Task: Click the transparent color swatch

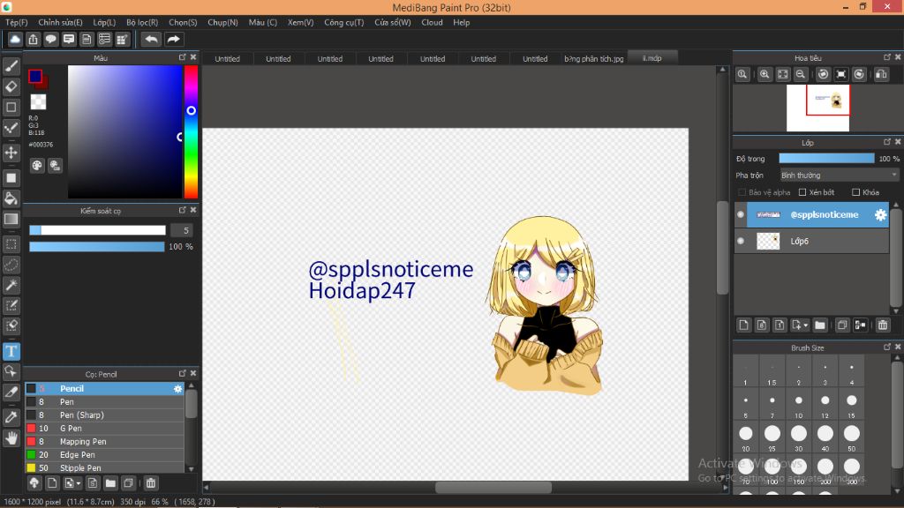Action: [38, 102]
